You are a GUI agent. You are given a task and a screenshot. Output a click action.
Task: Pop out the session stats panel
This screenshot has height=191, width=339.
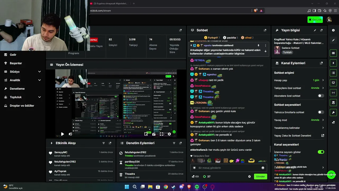pos(180,30)
